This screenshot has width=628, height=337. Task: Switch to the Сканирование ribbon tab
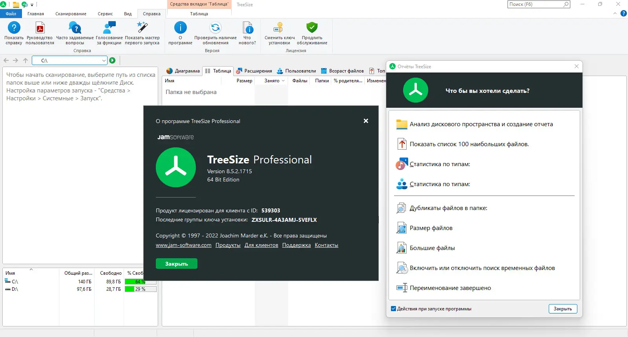pyautogui.click(x=71, y=14)
